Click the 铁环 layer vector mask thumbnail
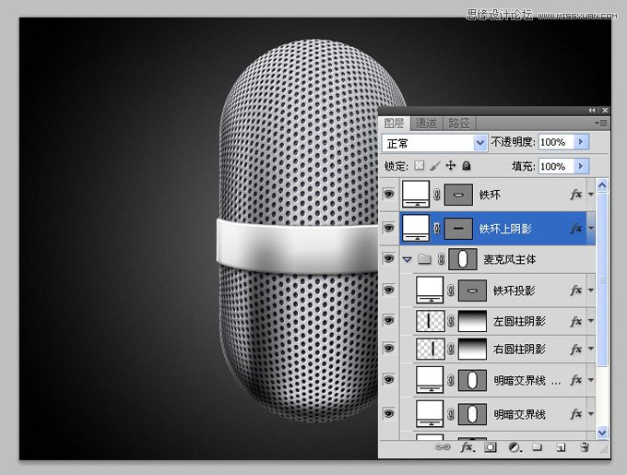This screenshot has width=627, height=475. tap(458, 195)
